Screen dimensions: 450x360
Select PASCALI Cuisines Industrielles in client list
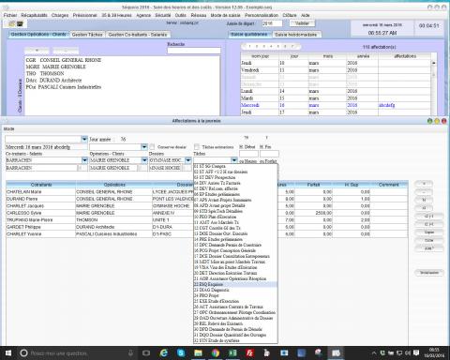point(64,87)
